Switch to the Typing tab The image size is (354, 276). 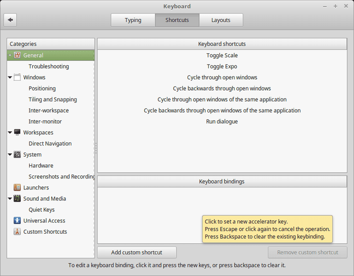click(x=133, y=20)
